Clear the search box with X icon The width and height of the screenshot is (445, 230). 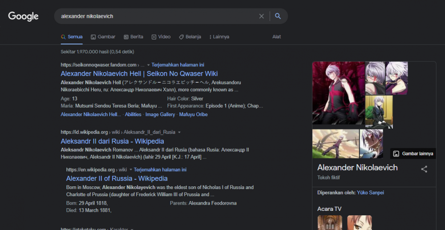261,16
